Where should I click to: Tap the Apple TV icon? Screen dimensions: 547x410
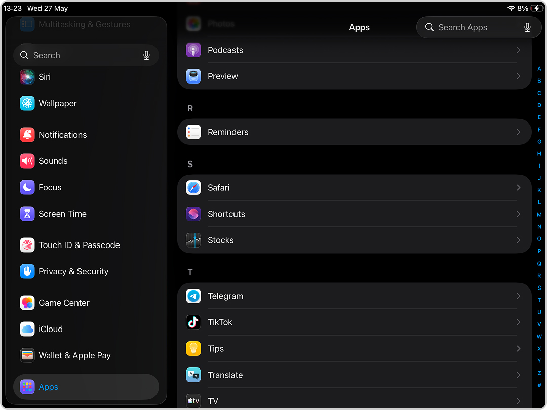193,401
